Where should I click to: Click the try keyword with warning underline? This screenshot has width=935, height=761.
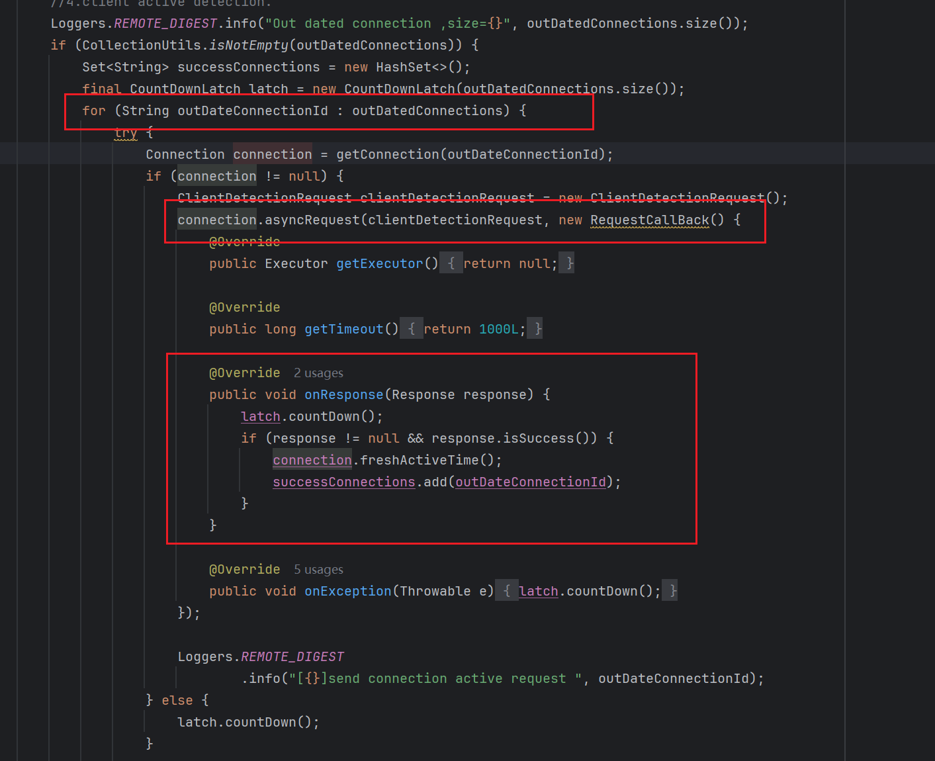coord(125,132)
